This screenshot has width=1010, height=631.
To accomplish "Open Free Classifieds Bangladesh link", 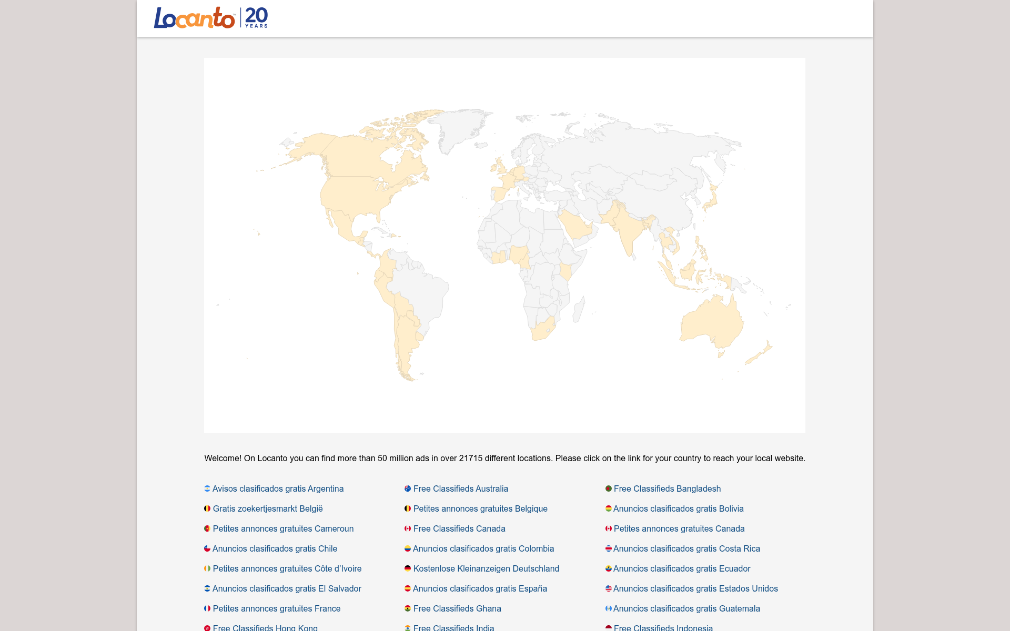I will pyautogui.click(x=667, y=488).
